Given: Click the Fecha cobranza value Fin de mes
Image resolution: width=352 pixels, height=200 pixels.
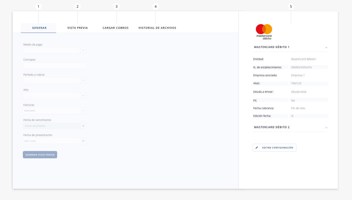Looking at the screenshot, I should [x=298, y=108].
